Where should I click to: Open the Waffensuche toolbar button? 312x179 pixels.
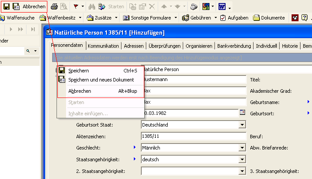pyautogui.click(x=17, y=18)
